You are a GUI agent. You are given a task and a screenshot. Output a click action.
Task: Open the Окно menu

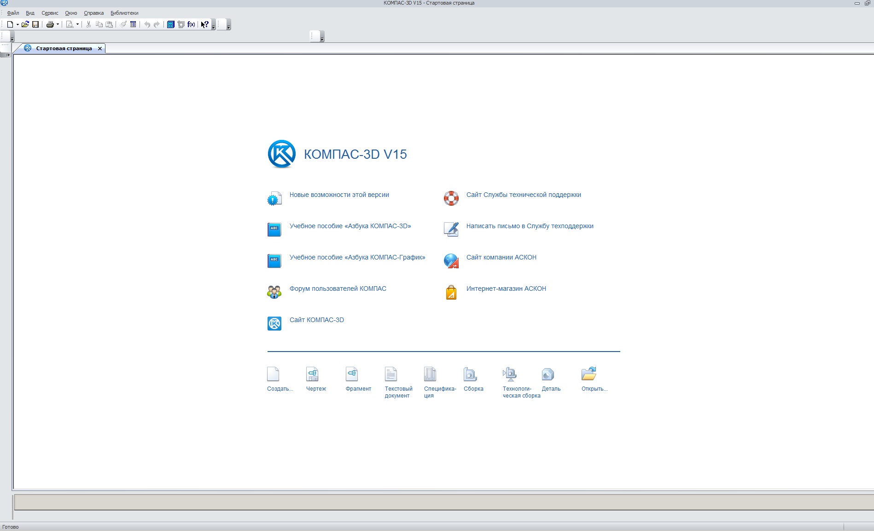coord(71,13)
